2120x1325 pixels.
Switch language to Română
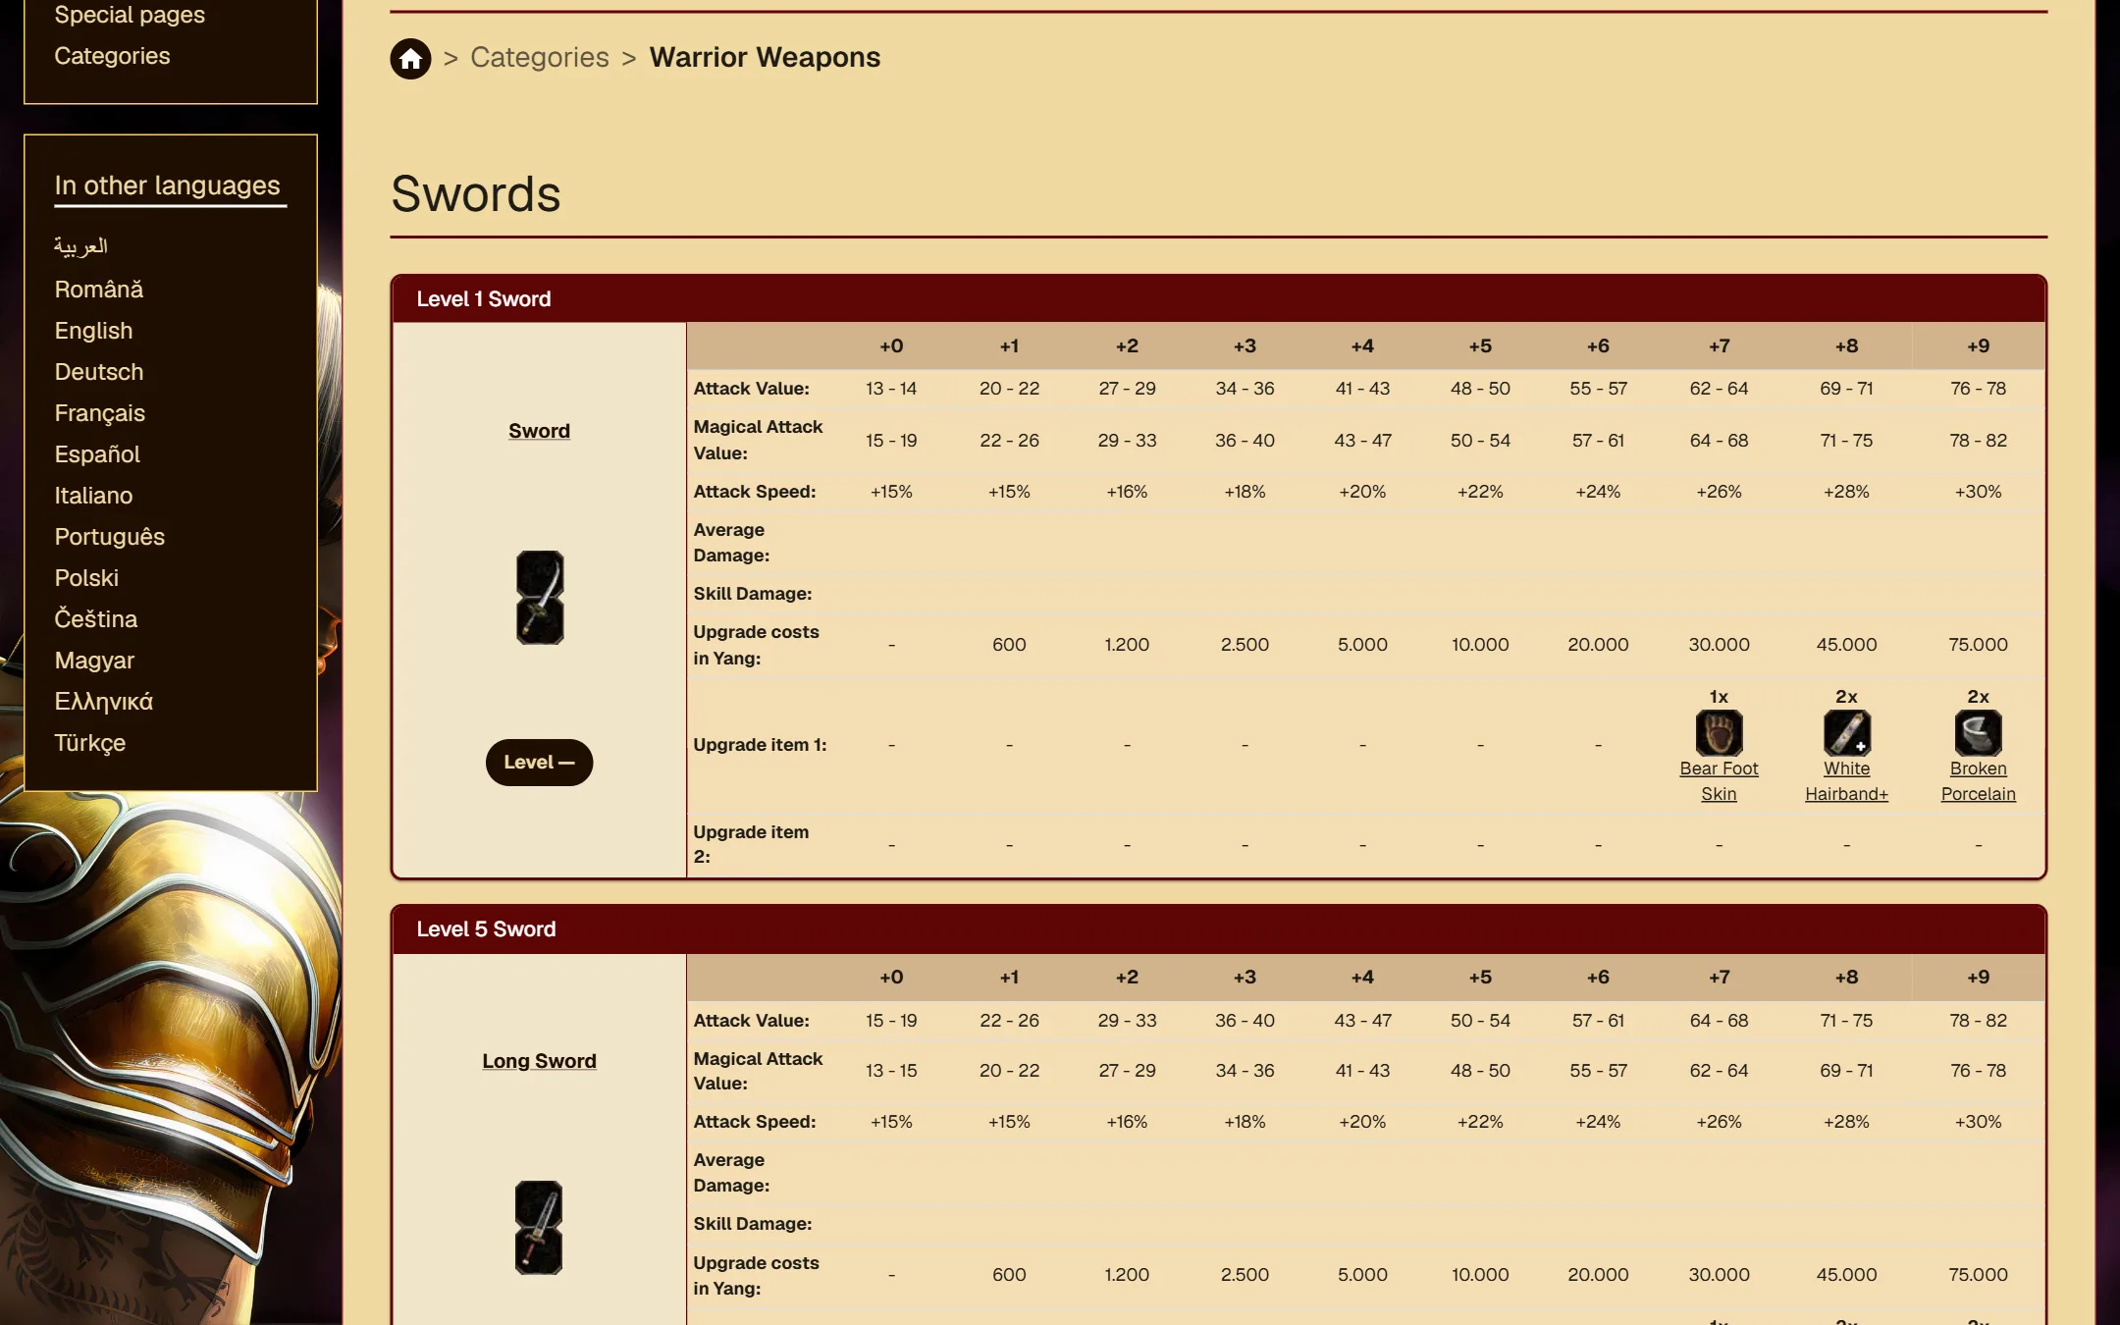pyautogui.click(x=99, y=289)
